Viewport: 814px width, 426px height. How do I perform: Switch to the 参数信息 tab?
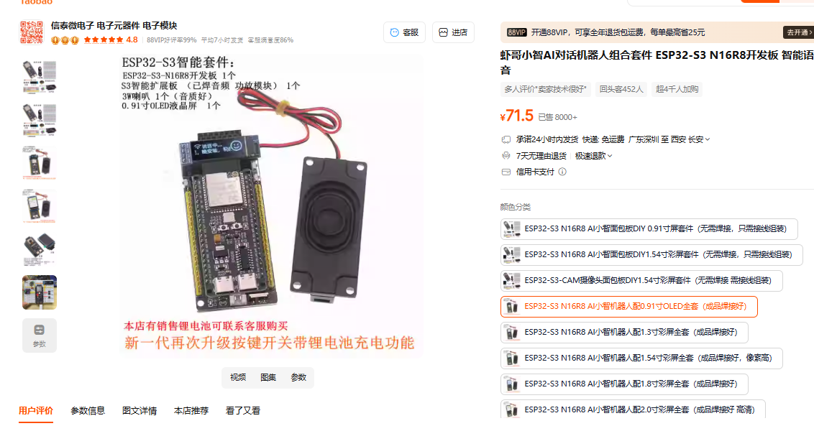pyautogui.click(x=88, y=410)
